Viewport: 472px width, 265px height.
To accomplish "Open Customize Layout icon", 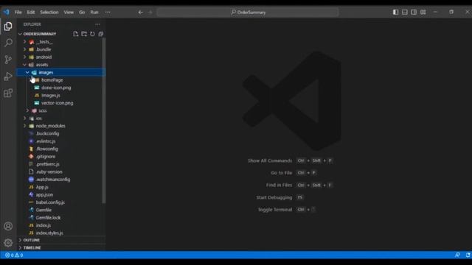I will (x=423, y=12).
